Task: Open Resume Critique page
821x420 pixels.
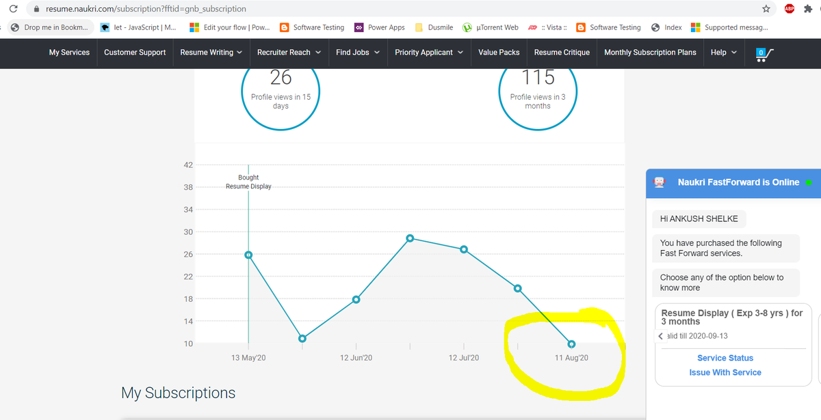Action: pos(562,53)
